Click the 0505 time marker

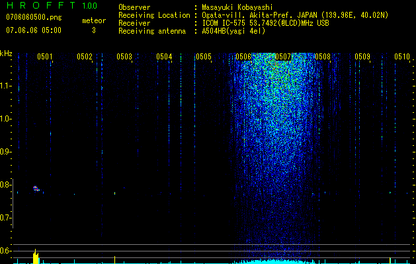click(x=204, y=57)
